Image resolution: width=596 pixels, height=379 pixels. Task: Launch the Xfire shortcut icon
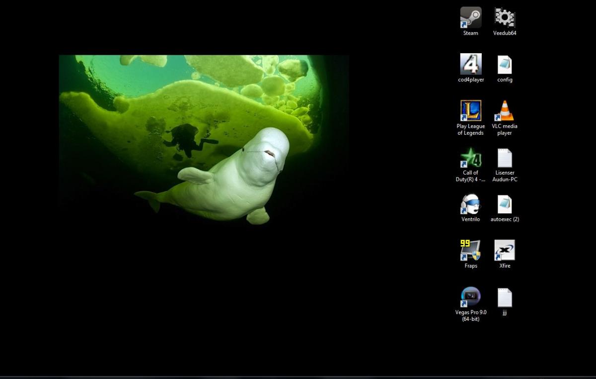click(x=505, y=250)
